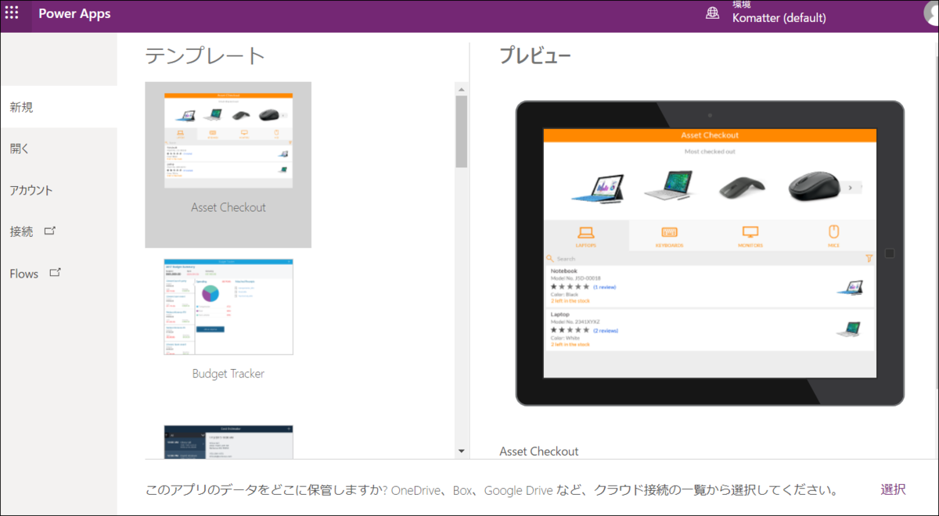Click the Monitors category icon in preview
The height and width of the screenshot is (516, 939).
click(x=750, y=232)
